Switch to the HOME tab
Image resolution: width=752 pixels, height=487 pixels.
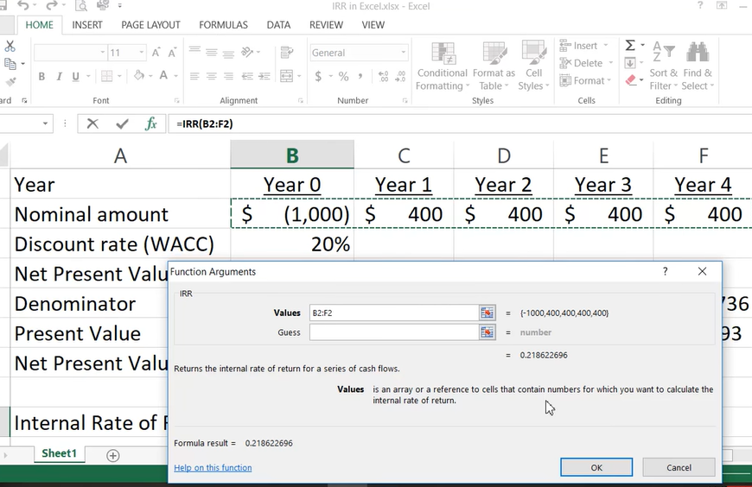39,25
